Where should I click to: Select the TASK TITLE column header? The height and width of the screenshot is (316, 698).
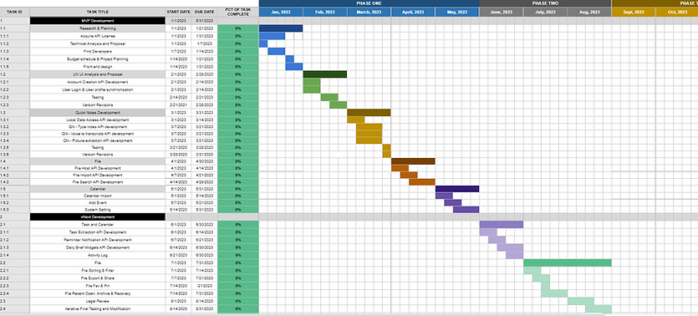pos(98,12)
